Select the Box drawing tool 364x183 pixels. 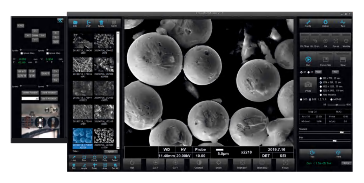click(x=84, y=159)
